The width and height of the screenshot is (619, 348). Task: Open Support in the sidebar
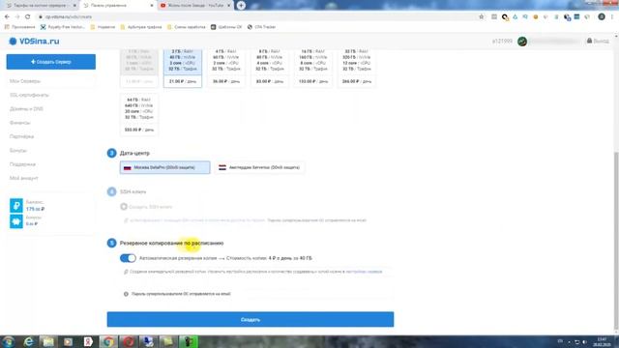click(x=22, y=164)
